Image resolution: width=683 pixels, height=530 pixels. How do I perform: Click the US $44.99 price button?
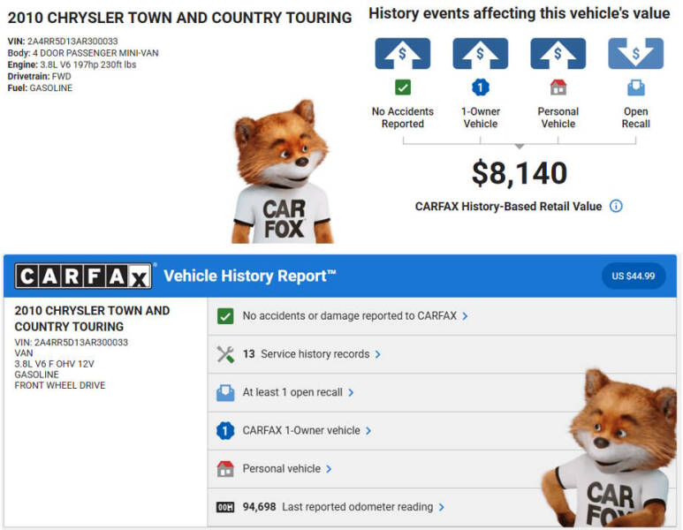634,276
